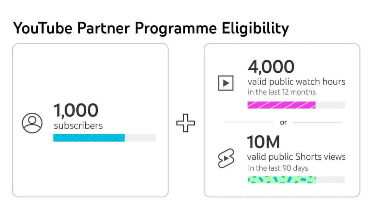Click the grey unfilled end of Shorts views bar

(330, 180)
